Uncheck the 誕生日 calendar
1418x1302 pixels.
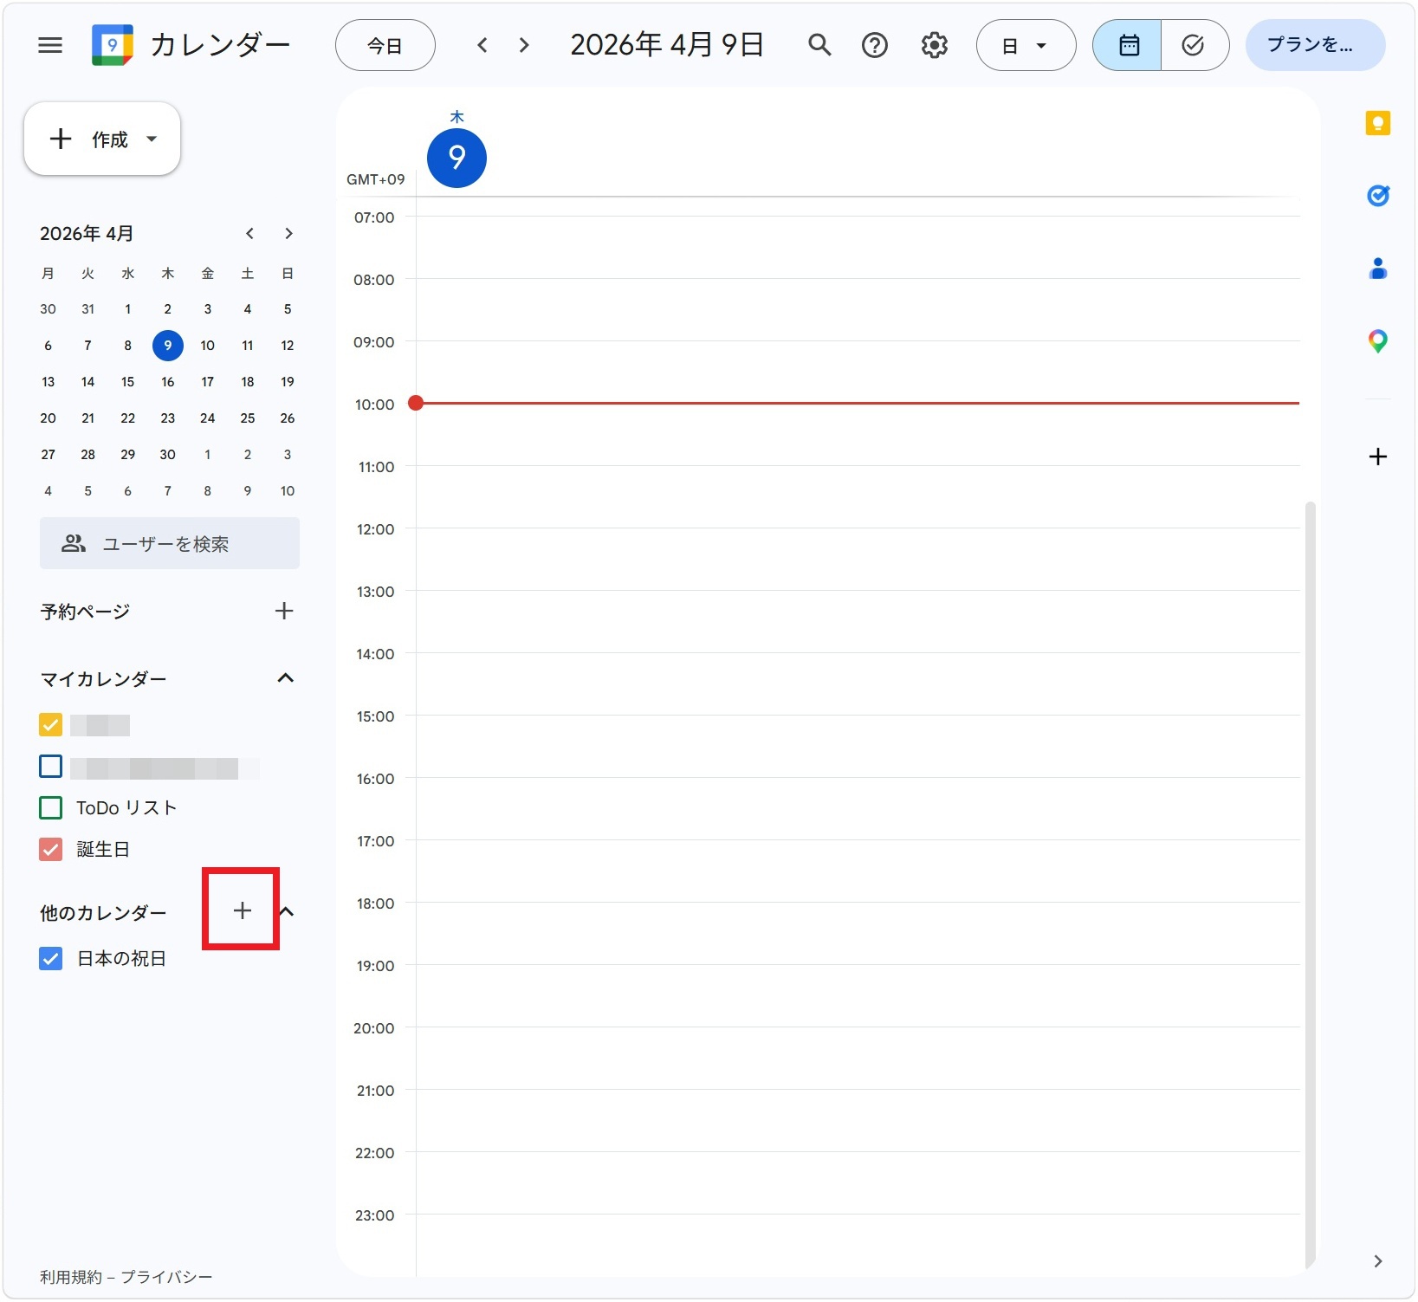point(50,849)
